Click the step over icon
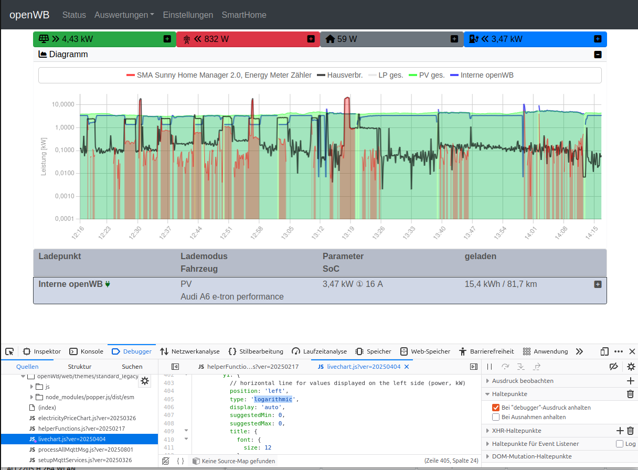 pyautogui.click(x=505, y=367)
